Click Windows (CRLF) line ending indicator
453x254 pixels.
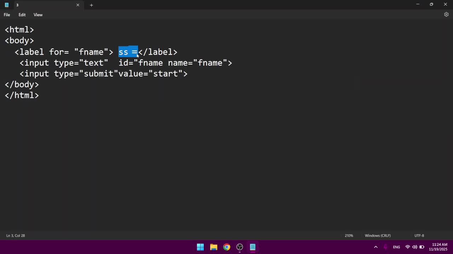pyautogui.click(x=378, y=236)
